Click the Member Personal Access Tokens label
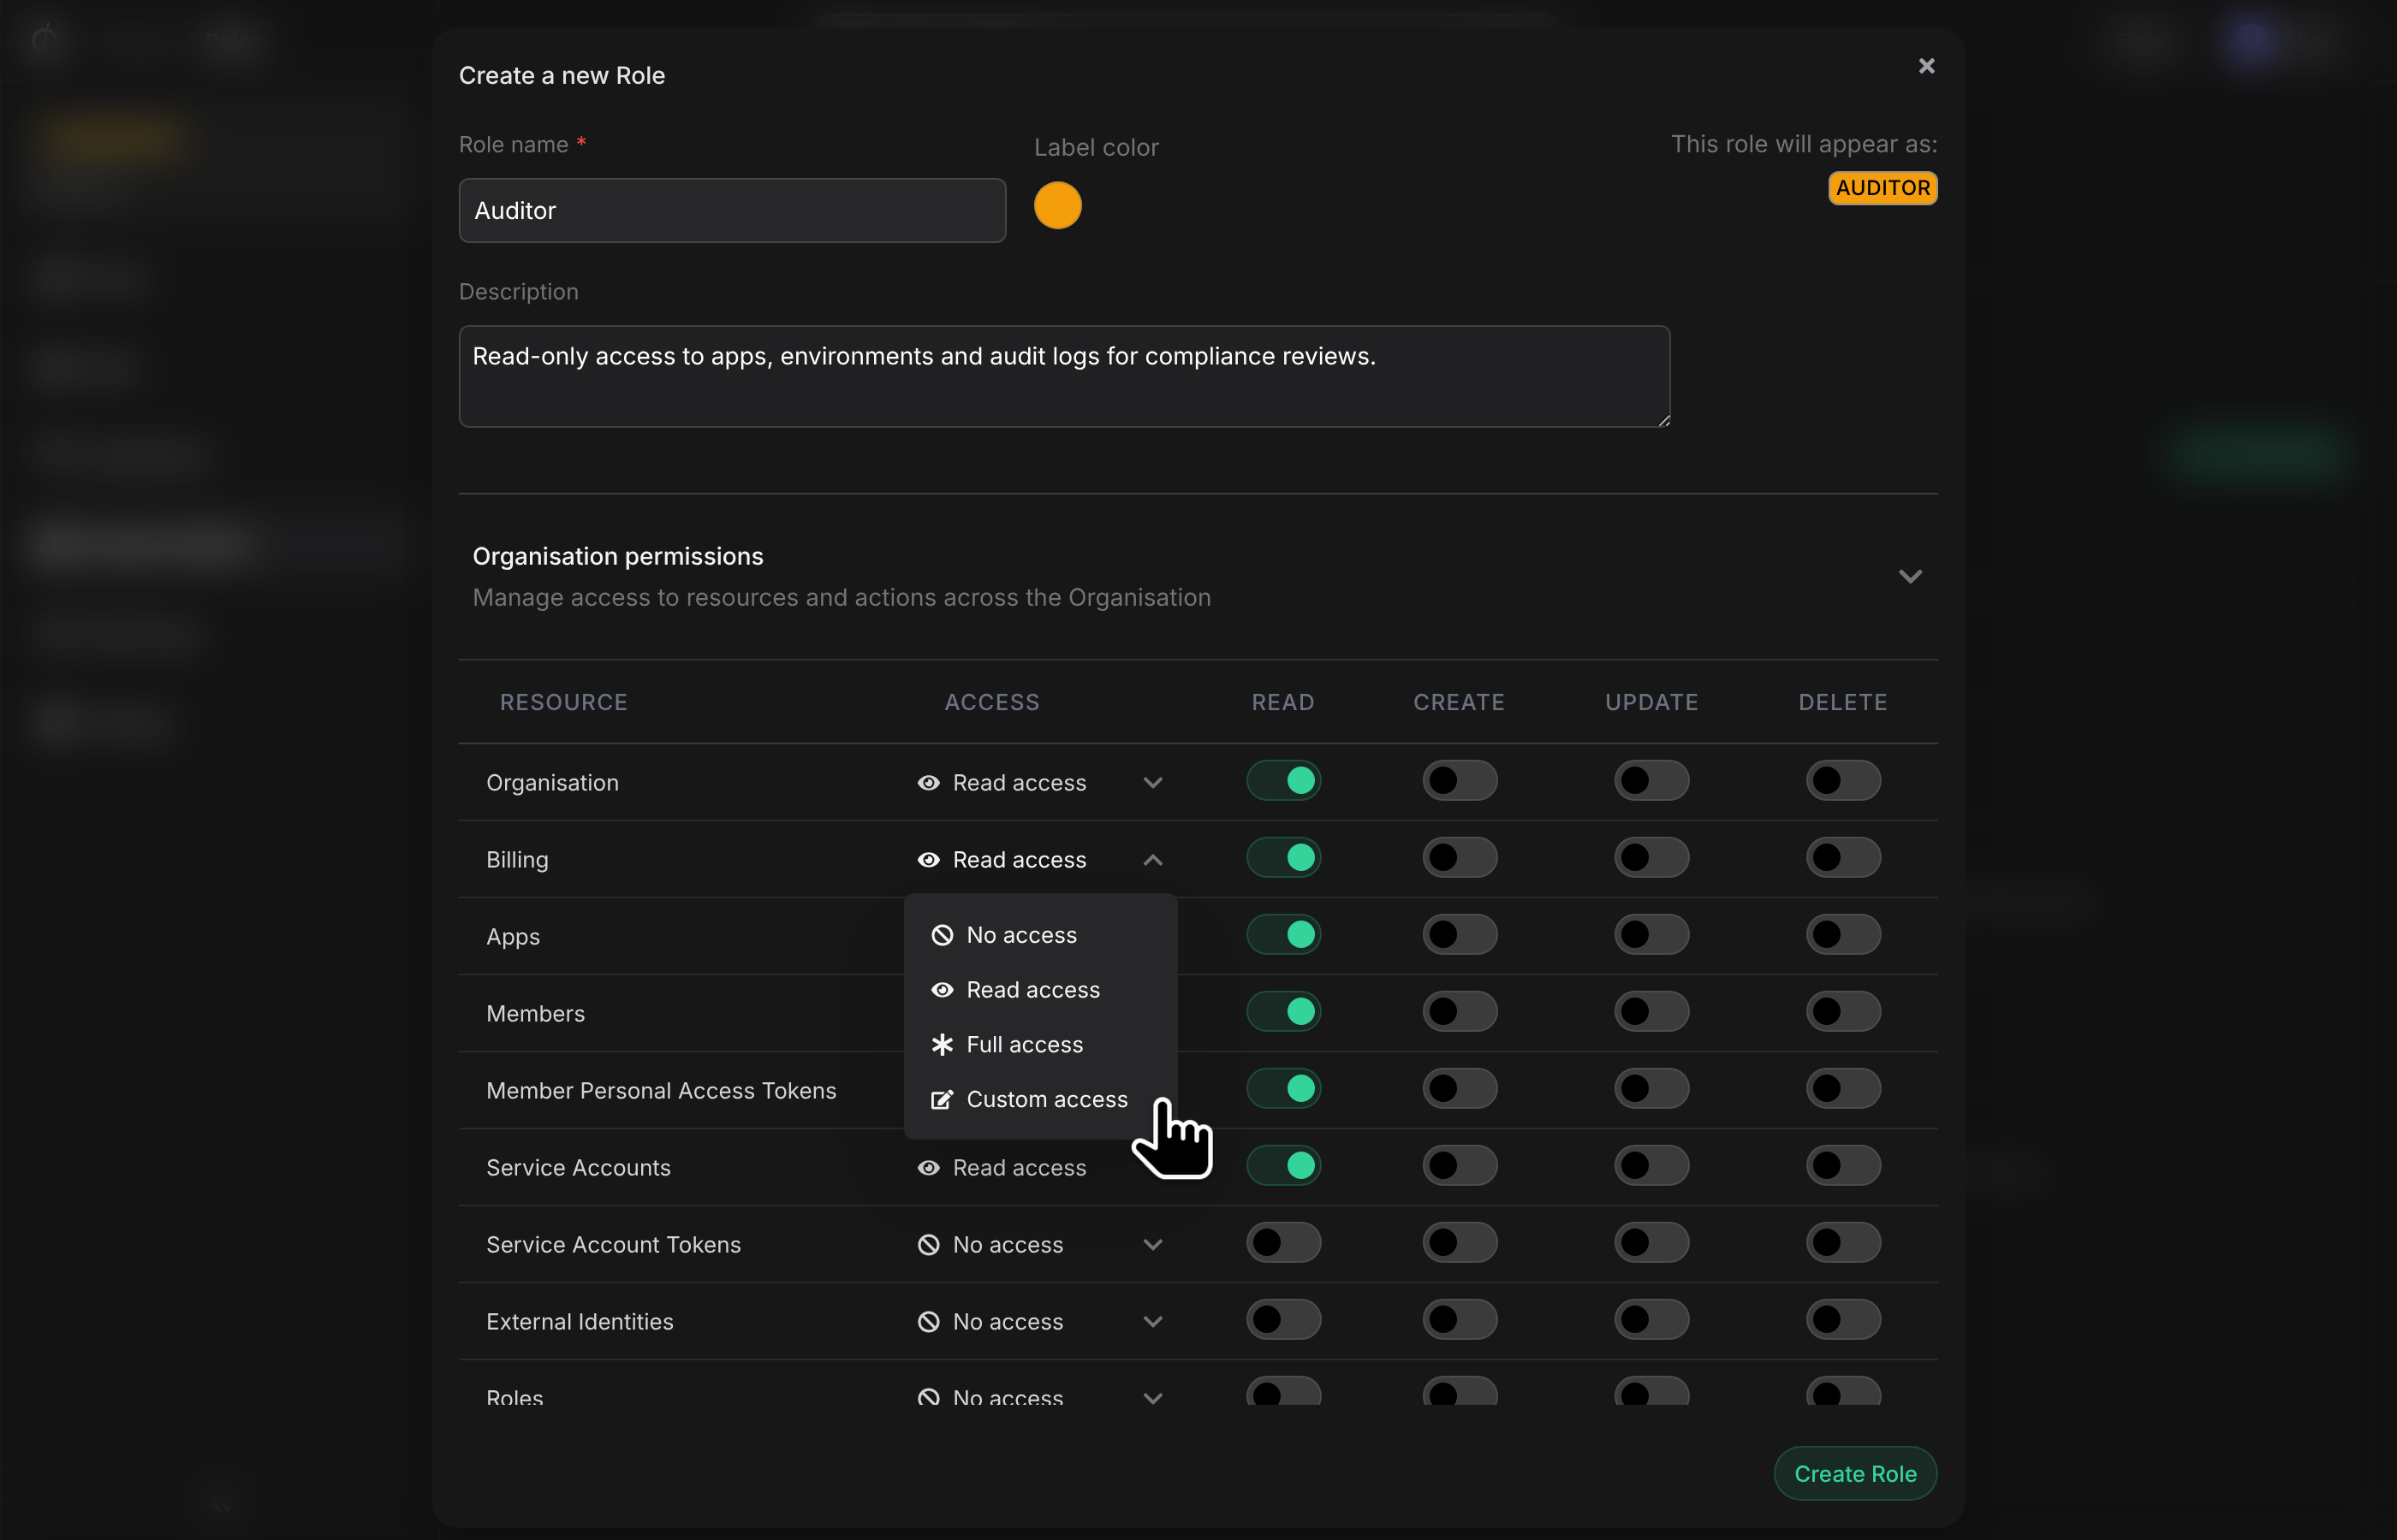2397x1540 pixels. (660, 1090)
